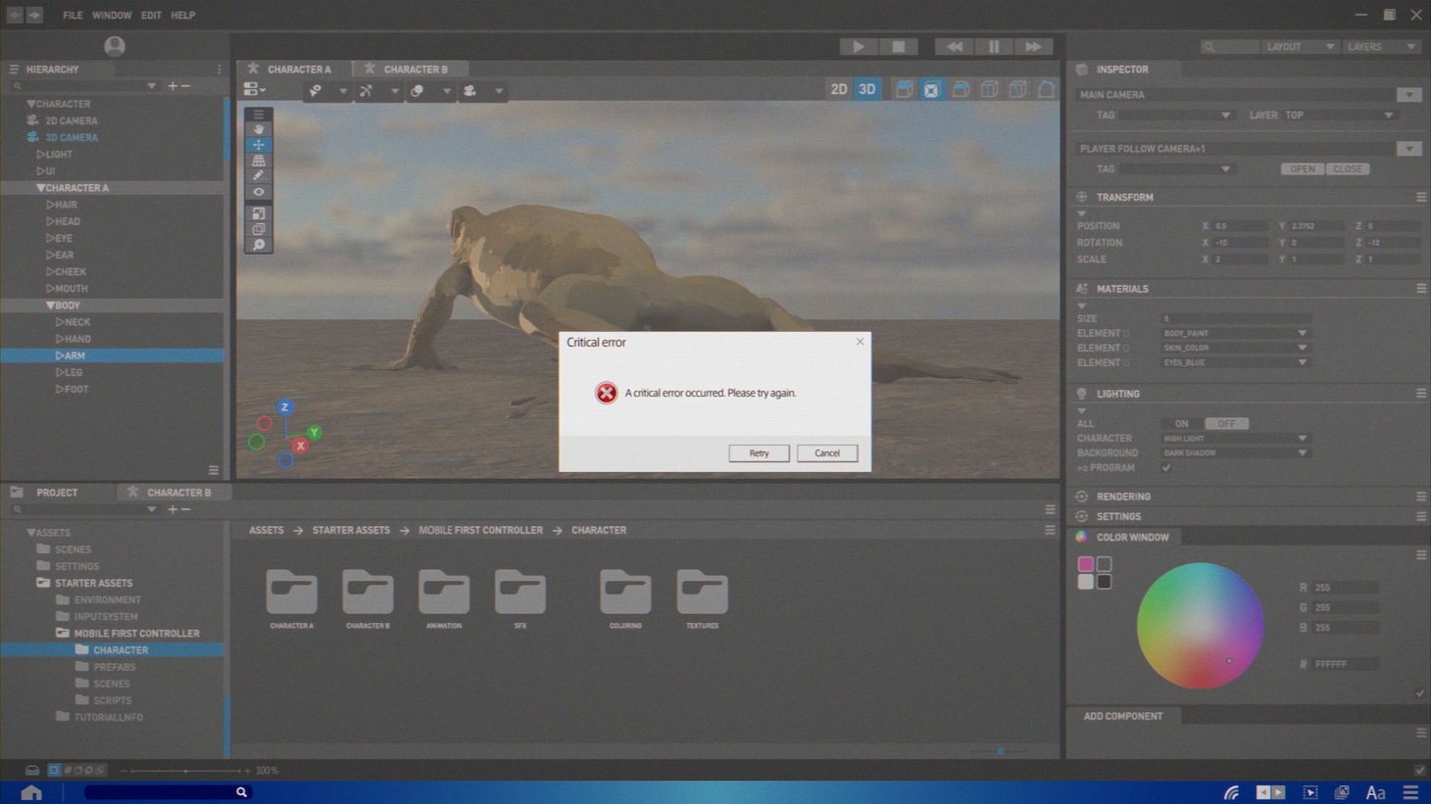
Task: Open the ANIMATION folder
Action: pyautogui.click(x=444, y=598)
